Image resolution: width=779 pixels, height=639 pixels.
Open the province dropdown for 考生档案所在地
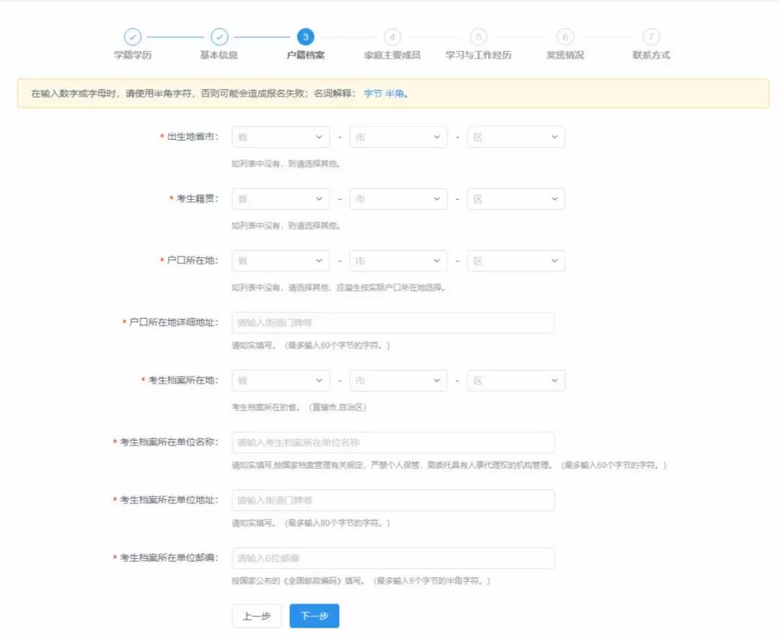coord(280,380)
